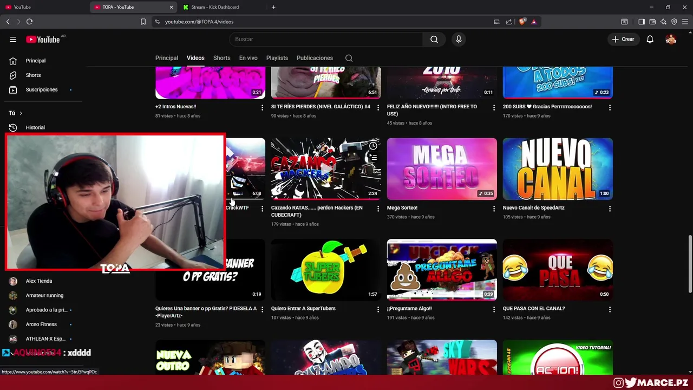This screenshot has height=390, width=693.
Task: Open options for SI TE RÍES PIERDES video
Action: pyautogui.click(x=378, y=108)
